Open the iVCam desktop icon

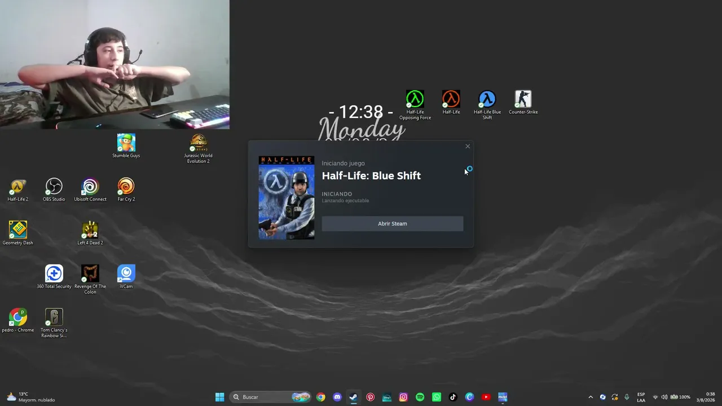[x=126, y=277]
